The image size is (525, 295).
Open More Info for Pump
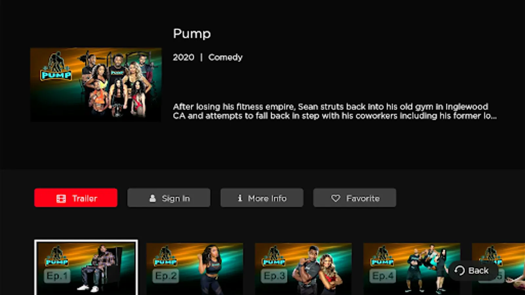tap(262, 198)
